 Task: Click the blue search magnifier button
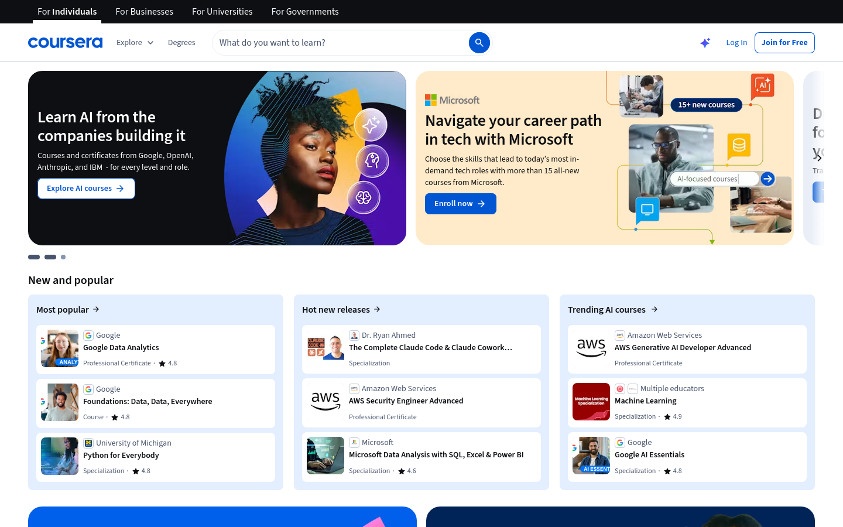479,43
